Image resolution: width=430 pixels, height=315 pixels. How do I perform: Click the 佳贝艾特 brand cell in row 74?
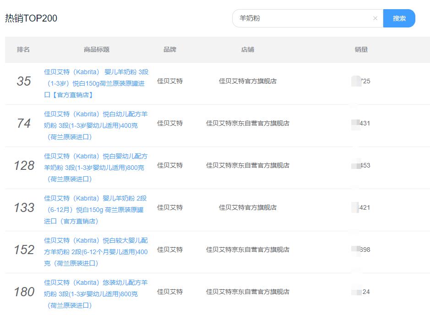click(170, 123)
